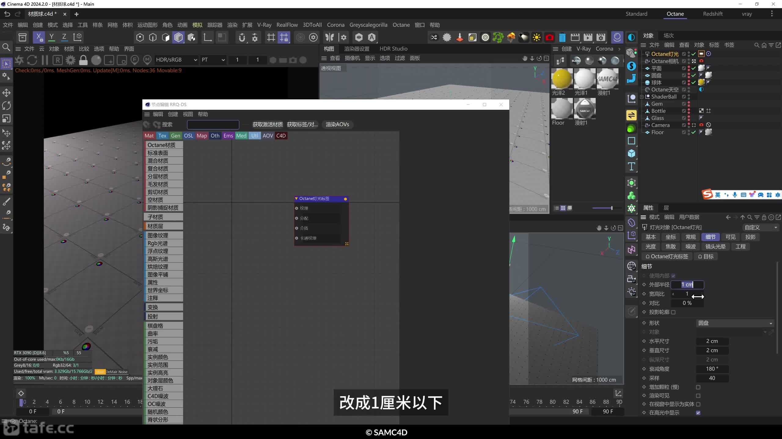This screenshot has width=782, height=439.
Task: Click the chevron after Corona in material manager
Action: tap(619, 49)
